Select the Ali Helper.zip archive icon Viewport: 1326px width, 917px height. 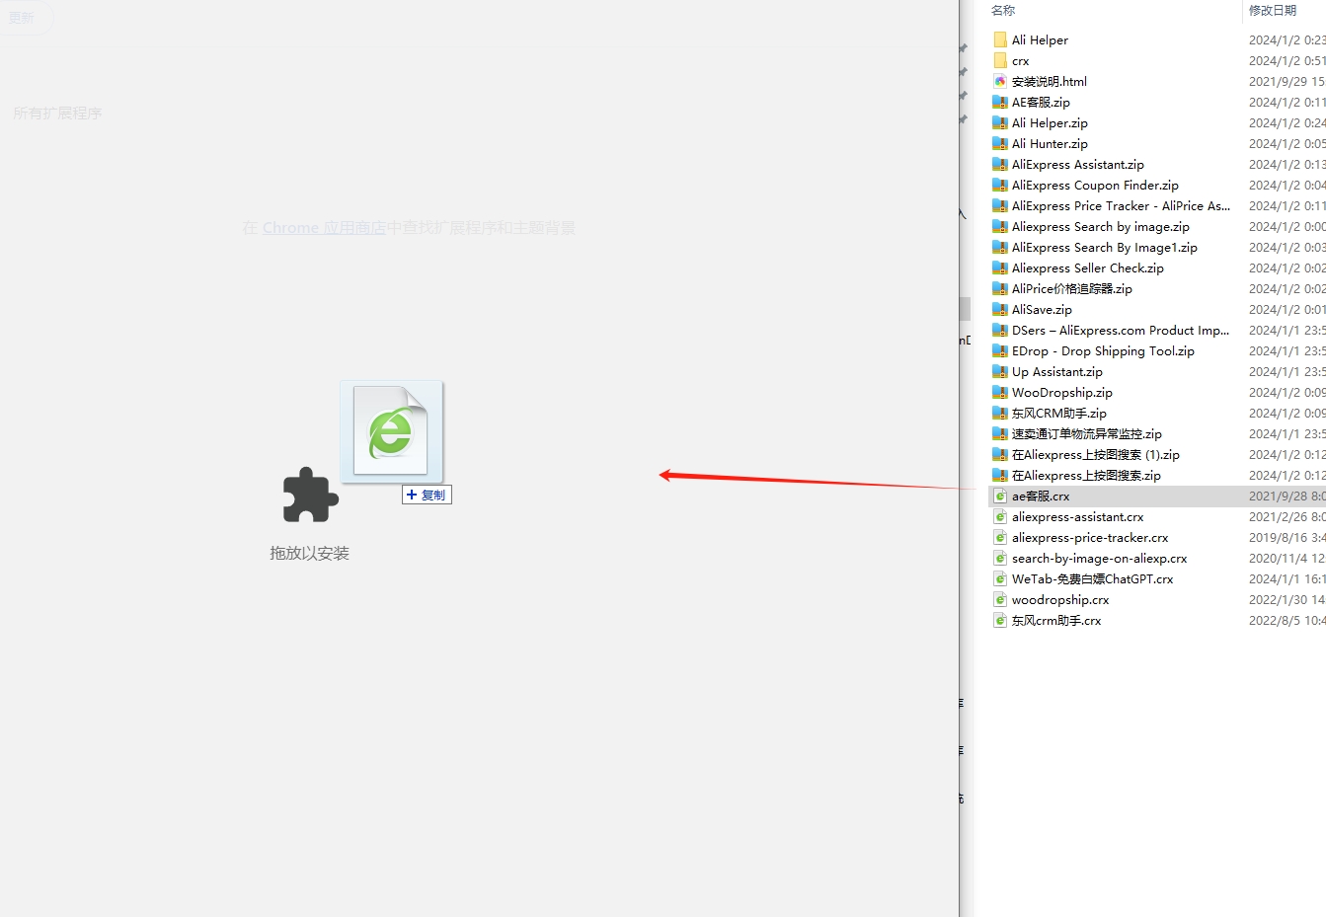[x=1000, y=122]
